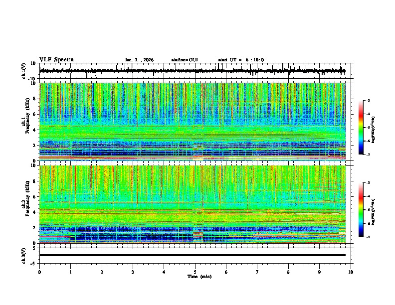The height and width of the screenshot is (305, 395).
Task: Click the "ch.1(V)" waveform axis label
Action: click(24, 71)
